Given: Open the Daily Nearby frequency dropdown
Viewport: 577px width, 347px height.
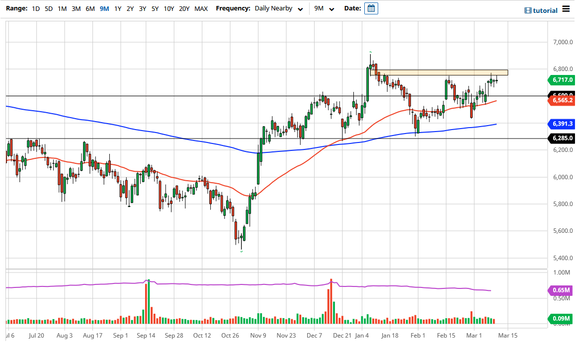Looking at the screenshot, I should click(x=272, y=8).
